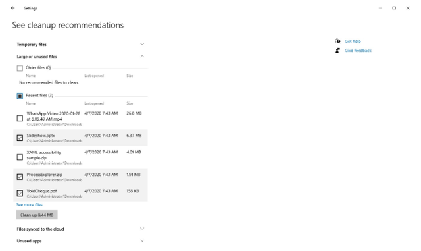Image resolution: width=421 pixels, height=251 pixels.
Task: Uncheck the ProcessExplorer.zip checkbox
Action: point(20,177)
